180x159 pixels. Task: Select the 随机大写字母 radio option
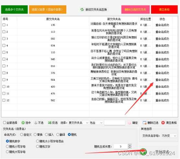coord(7,152)
